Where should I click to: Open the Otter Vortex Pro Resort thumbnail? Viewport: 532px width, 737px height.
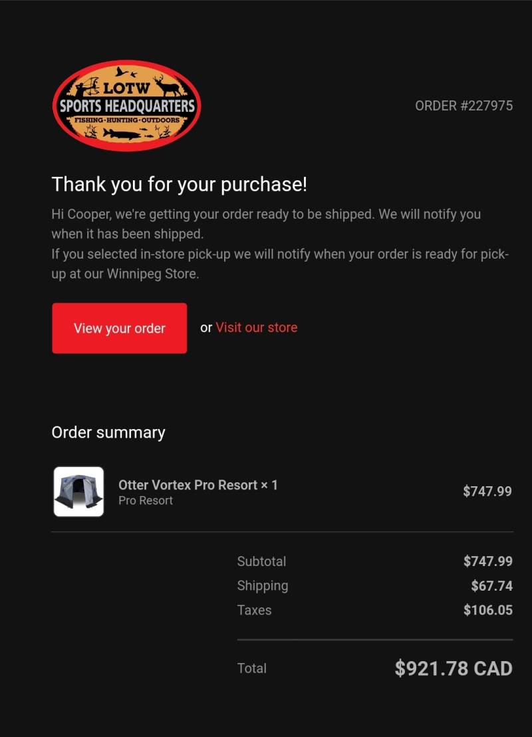coord(78,492)
